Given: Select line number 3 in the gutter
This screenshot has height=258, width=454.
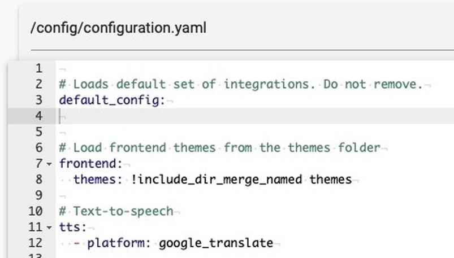Looking at the screenshot, I should click(x=38, y=100).
